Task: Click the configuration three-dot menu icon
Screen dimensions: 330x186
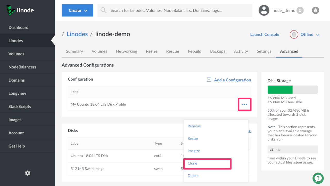Action: tap(244, 104)
